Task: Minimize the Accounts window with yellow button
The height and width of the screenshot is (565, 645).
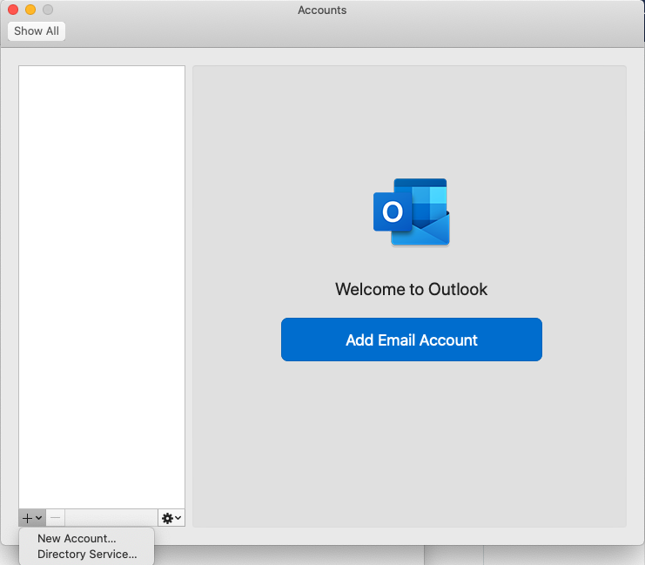Action: [30, 10]
